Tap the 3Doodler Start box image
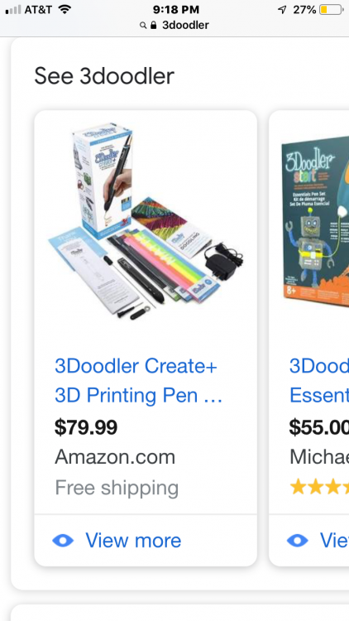The image size is (349, 621). tap(315, 219)
